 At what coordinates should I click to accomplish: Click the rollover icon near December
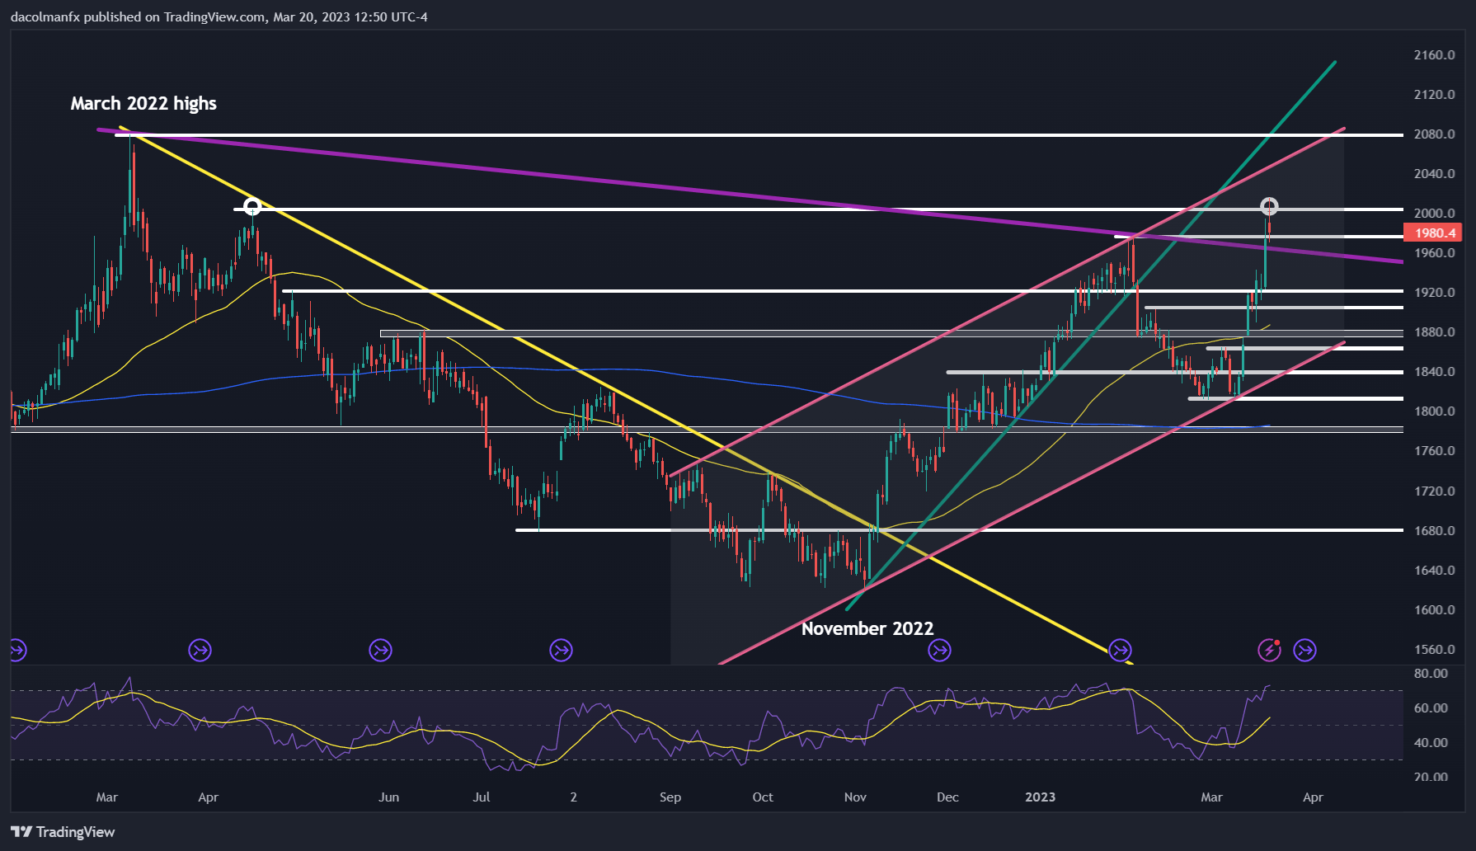point(939,651)
